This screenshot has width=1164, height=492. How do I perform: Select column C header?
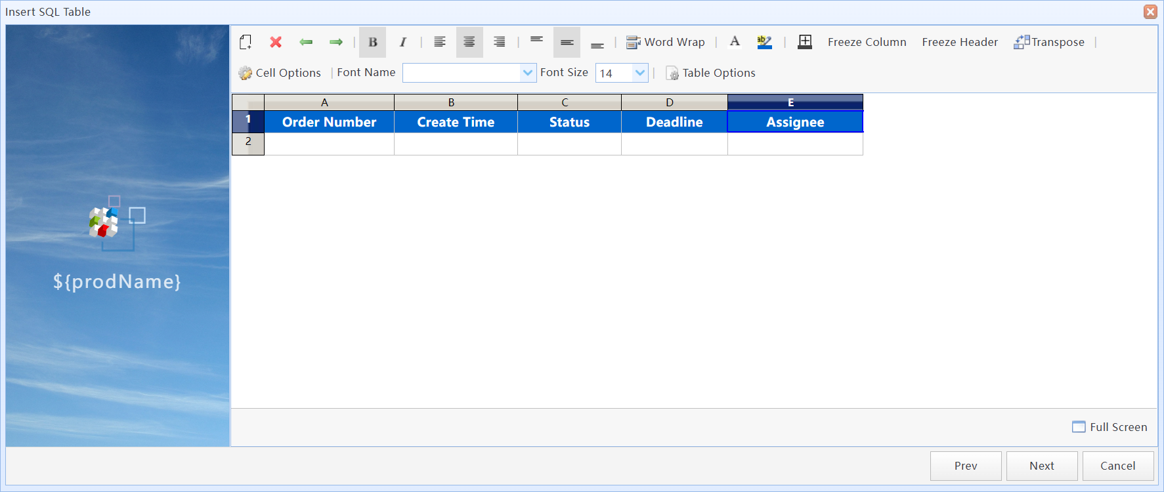[x=569, y=102]
